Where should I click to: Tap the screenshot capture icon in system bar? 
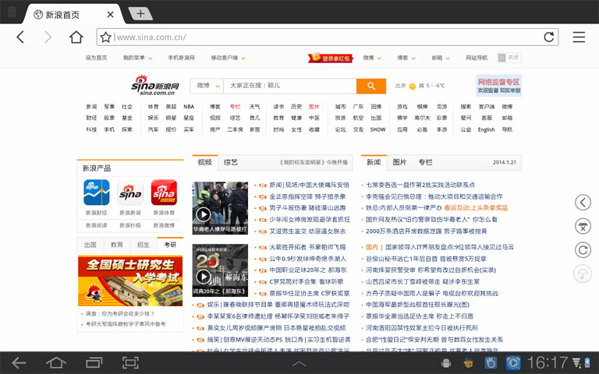pyautogui.click(x=130, y=362)
